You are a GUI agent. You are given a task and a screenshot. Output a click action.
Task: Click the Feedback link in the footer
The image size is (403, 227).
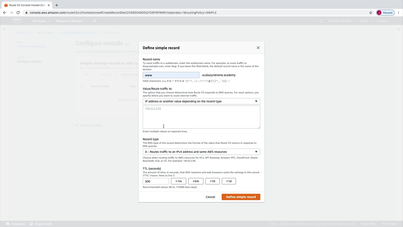click(16, 224)
